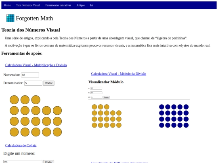The height and width of the screenshot is (163, 218).
Task: Open Teor. Números Visual in navigation bar
Action: click(28, 5)
